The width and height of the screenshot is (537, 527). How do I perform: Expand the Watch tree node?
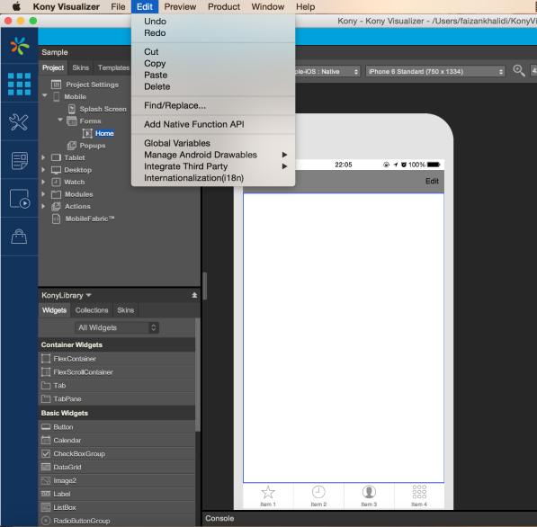coord(43,182)
